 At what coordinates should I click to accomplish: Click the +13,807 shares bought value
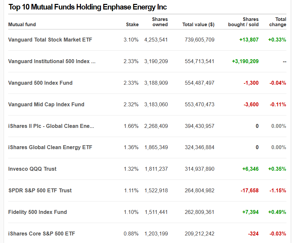(x=249, y=40)
